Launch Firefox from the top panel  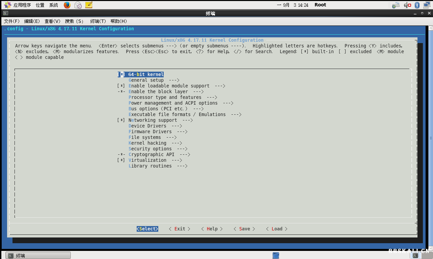pyautogui.click(x=67, y=5)
